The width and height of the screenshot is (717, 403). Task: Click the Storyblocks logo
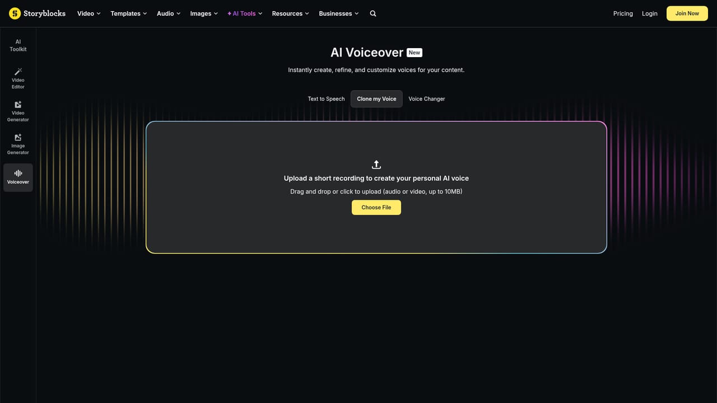38,13
